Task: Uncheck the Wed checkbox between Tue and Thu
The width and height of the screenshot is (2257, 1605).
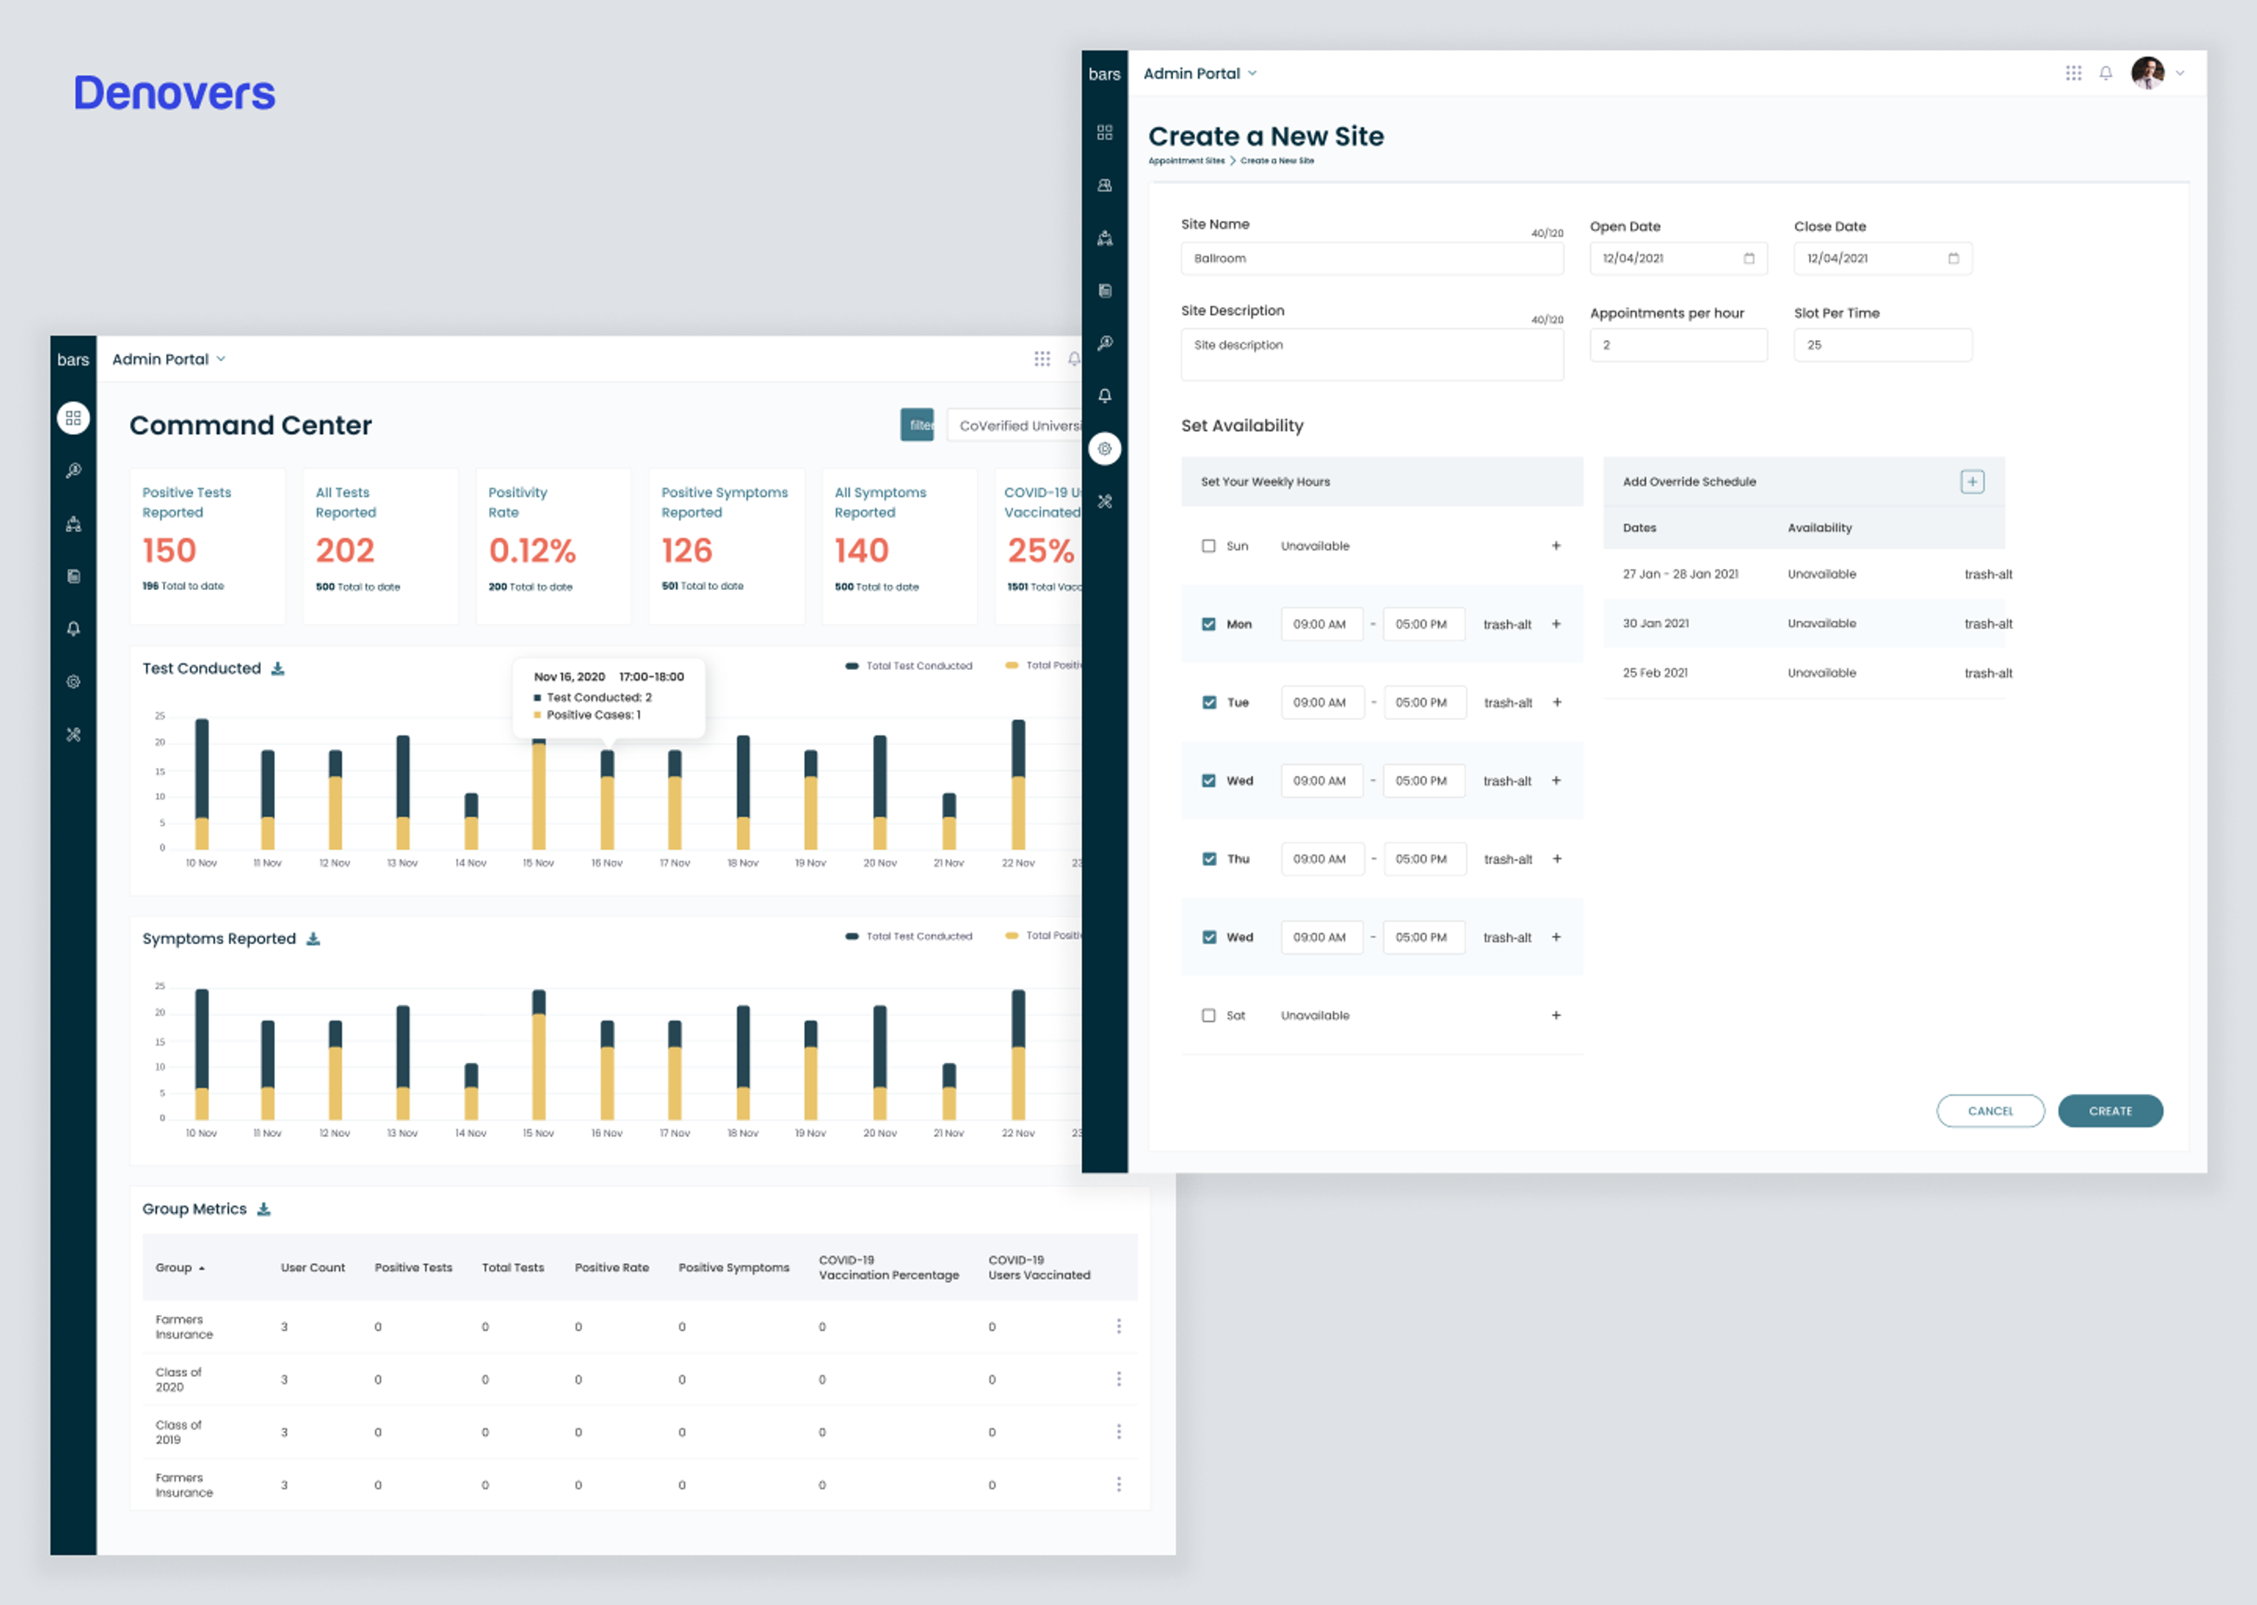Action: pyautogui.click(x=1208, y=781)
